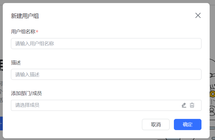The image size is (215, 140).
Task: Confirm with the blue 确定 button
Action: (x=188, y=125)
